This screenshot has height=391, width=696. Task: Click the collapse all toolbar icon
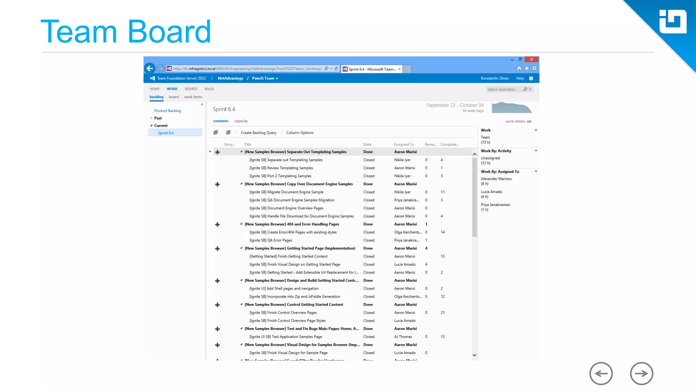click(228, 132)
